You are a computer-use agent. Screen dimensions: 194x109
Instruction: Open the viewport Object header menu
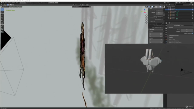tap(20, 7)
